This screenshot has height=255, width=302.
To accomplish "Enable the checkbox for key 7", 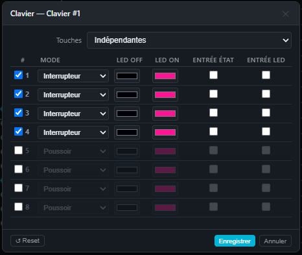I will (18, 188).
